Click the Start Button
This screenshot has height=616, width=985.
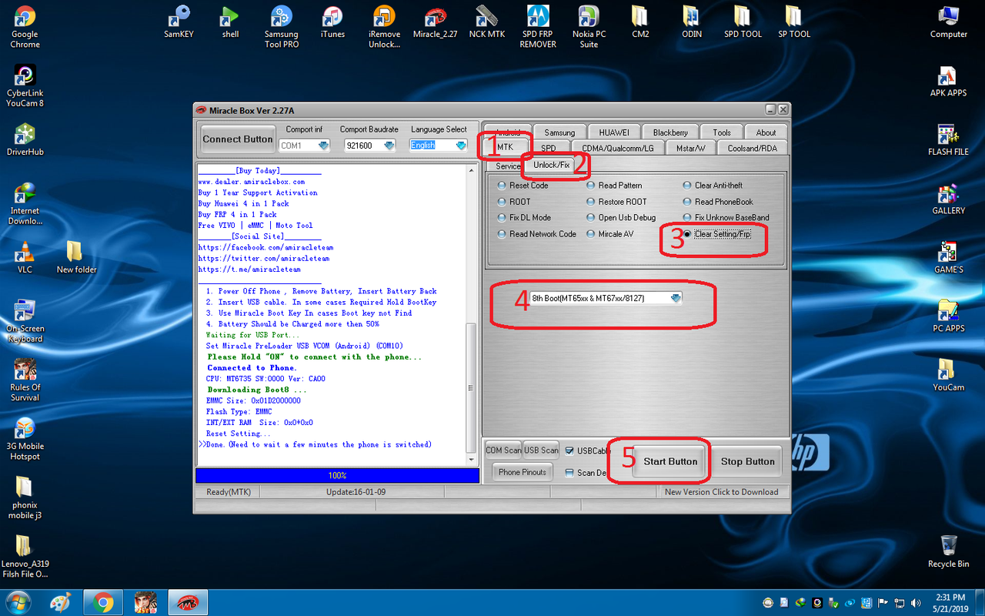pos(670,461)
